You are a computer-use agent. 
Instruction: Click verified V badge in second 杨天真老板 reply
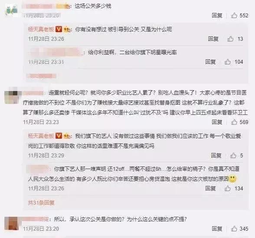click(59, 136)
